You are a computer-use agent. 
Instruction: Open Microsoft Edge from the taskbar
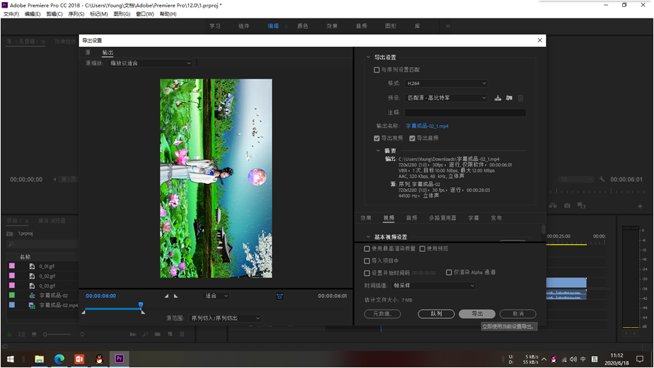click(59, 358)
